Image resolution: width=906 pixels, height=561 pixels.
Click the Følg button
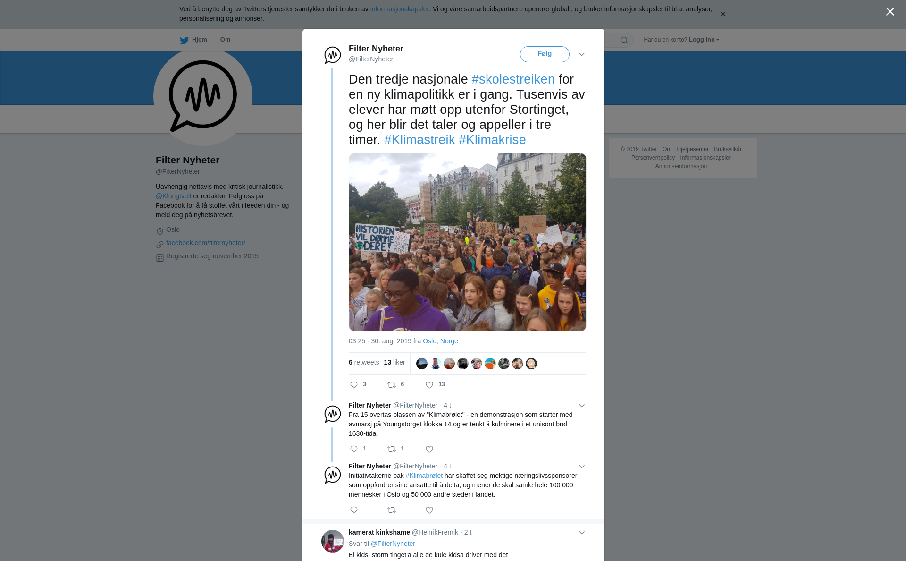545,54
